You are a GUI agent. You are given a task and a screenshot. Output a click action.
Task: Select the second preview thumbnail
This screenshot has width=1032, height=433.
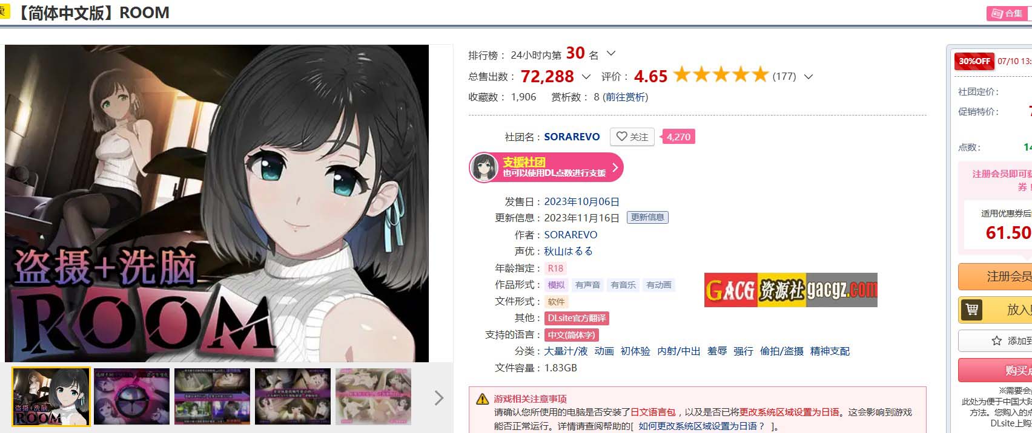pos(131,397)
